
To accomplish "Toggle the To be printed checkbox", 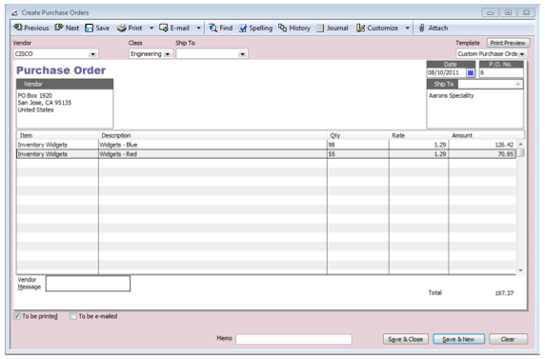I will pyautogui.click(x=17, y=316).
